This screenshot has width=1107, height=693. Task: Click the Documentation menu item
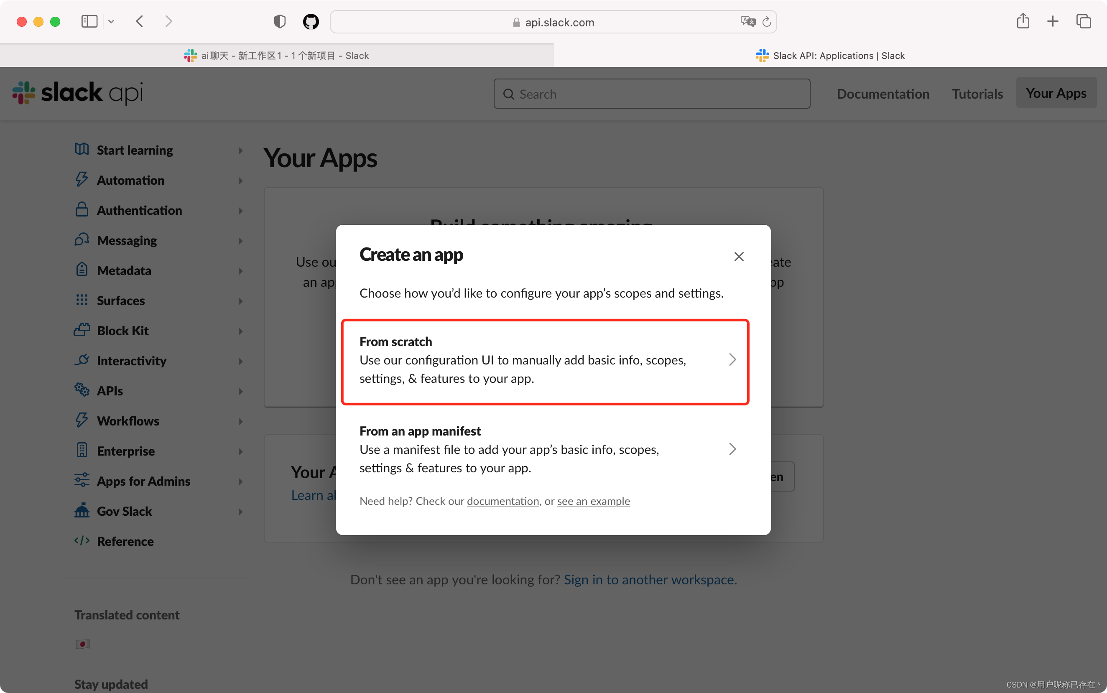(882, 93)
